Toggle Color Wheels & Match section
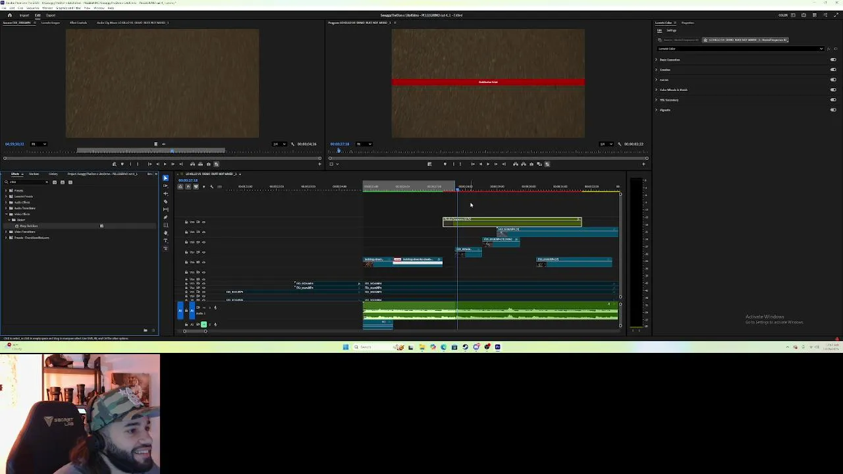843x474 pixels. click(x=833, y=90)
